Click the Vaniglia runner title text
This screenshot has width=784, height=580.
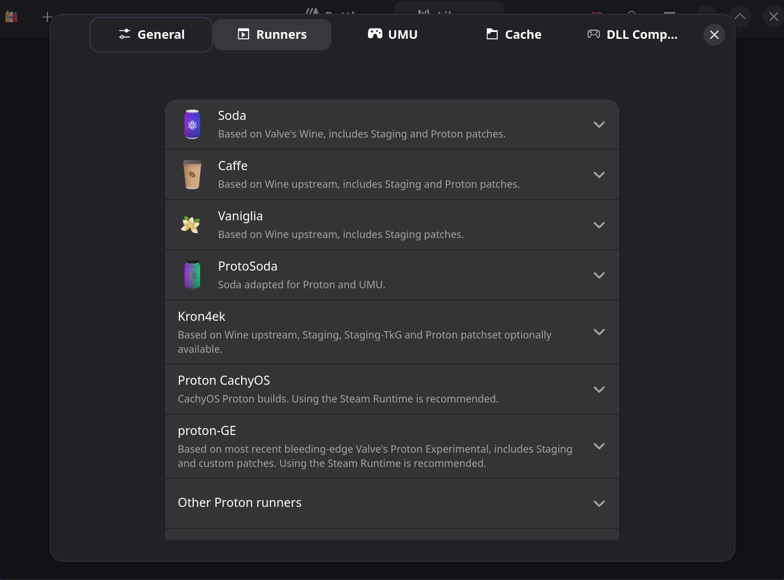240,216
